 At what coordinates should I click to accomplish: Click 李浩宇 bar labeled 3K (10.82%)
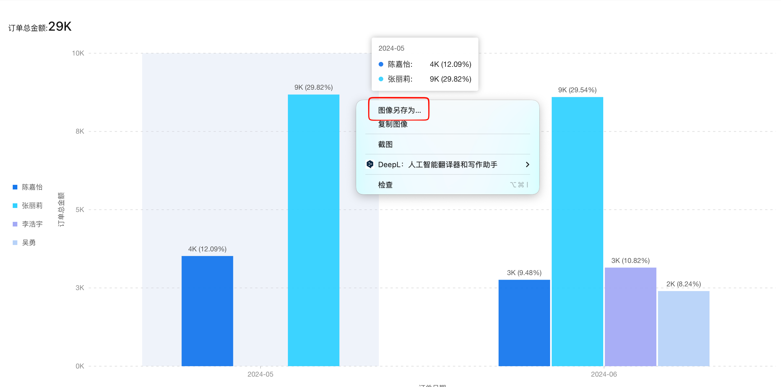click(x=630, y=316)
